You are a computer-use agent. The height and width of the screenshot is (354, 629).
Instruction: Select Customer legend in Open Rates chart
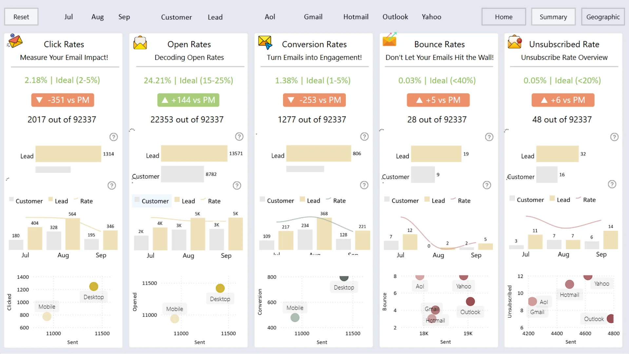tap(152, 201)
